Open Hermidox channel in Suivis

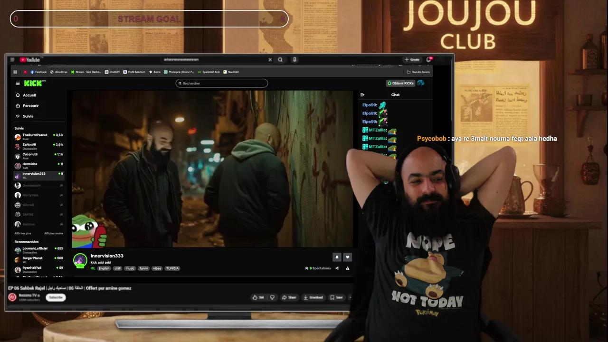coord(39,165)
